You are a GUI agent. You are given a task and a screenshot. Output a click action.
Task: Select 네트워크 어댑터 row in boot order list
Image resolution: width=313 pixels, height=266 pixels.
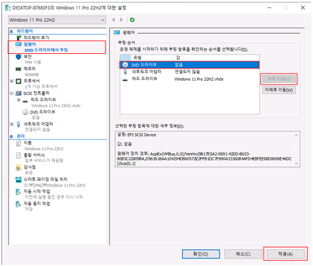[190, 72]
